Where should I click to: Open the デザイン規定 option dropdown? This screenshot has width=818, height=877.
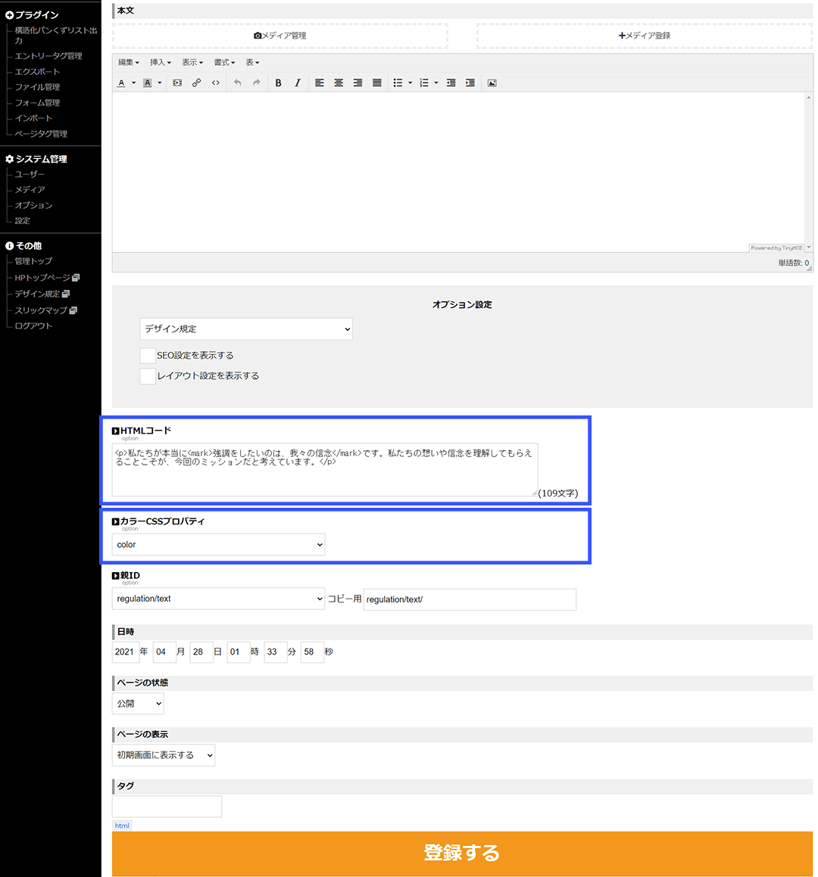point(246,329)
